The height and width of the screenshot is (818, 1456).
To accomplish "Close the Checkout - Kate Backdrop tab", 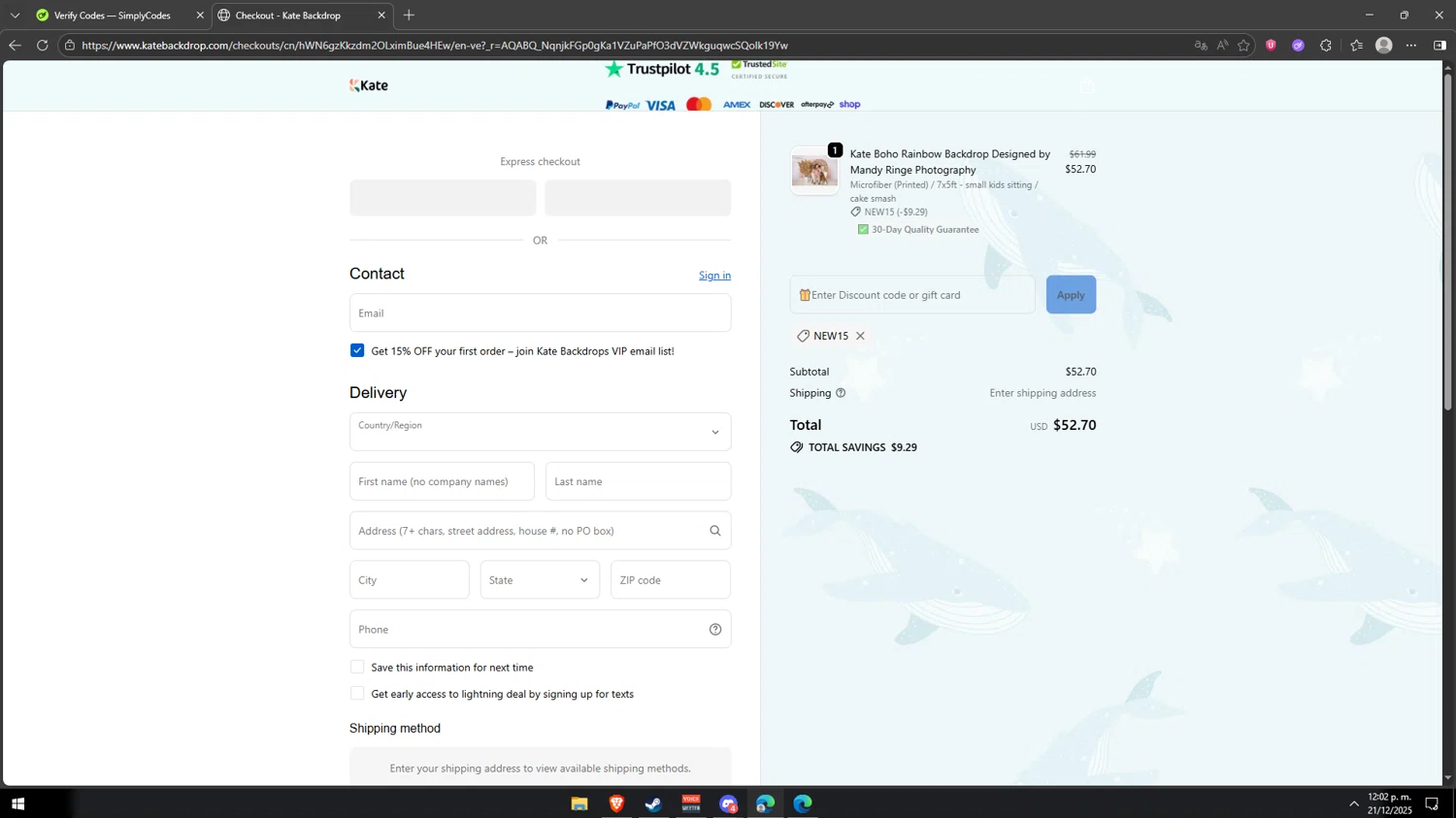I will coord(381,16).
